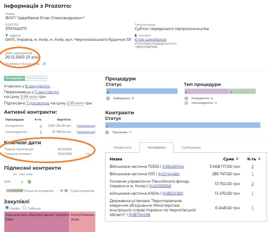Sort the table by the К-ть column

pos(259,159)
